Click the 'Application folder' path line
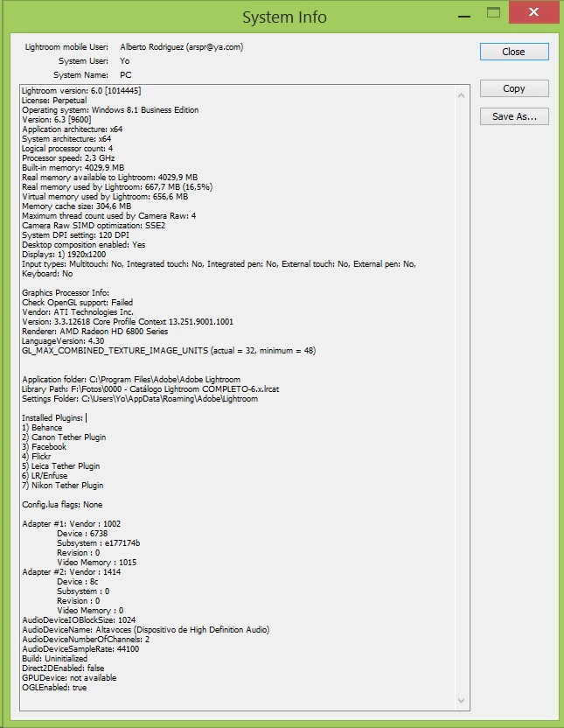The width and height of the screenshot is (564, 728). point(131,380)
